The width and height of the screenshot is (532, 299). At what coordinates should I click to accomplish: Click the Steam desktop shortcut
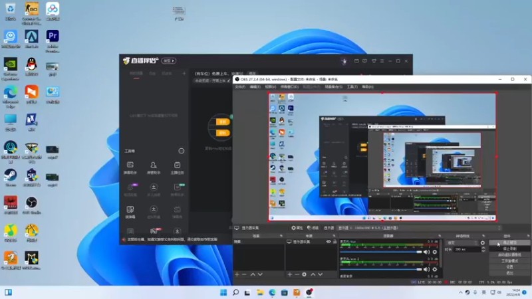click(x=11, y=177)
